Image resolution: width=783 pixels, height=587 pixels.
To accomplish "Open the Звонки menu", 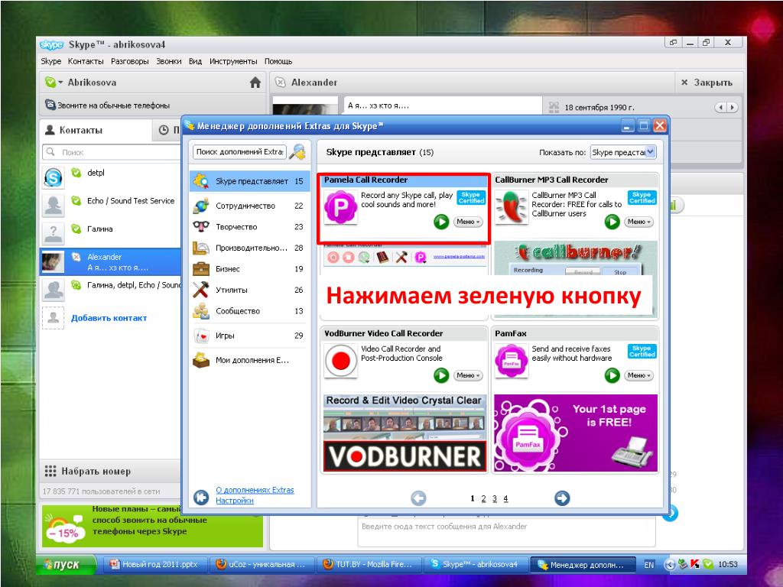I will tap(169, 61).
